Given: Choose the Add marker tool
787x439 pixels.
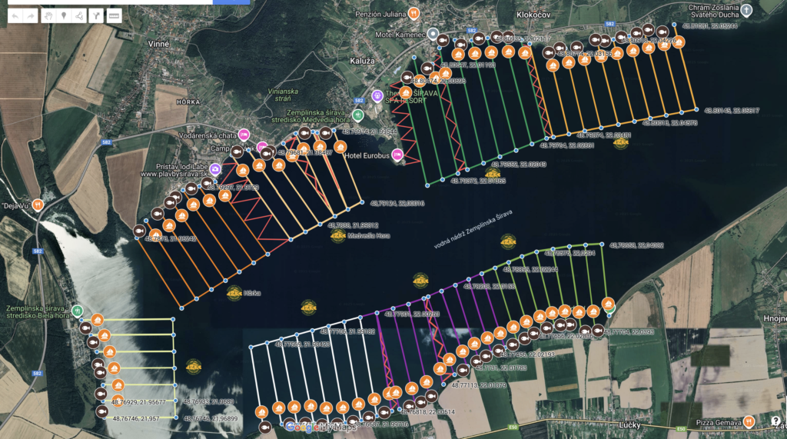Looking at the screenshot, I should (x=64, y=16).
